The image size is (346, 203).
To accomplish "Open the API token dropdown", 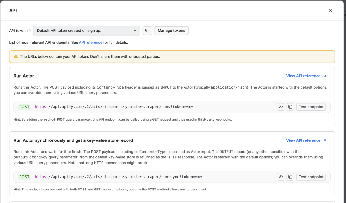I will pos(86,30).
